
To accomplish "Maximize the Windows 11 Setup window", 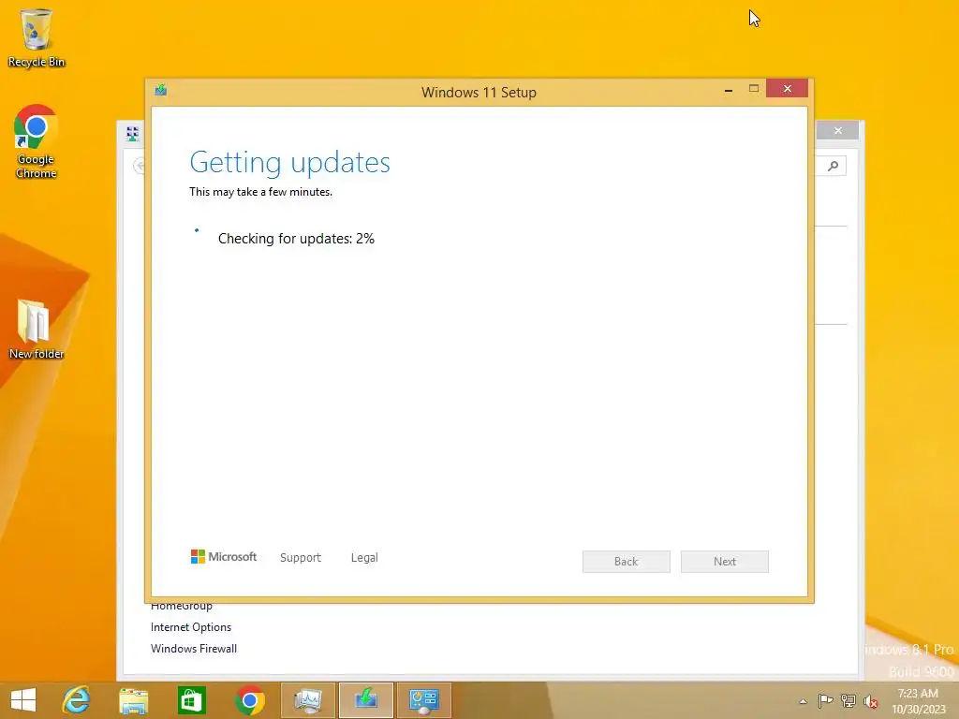I will click(x=754, y=89).
